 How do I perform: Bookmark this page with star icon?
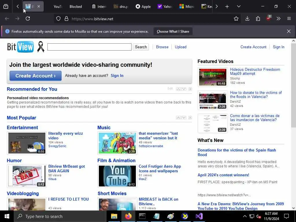pyautogui.click(x=236, y=19)
